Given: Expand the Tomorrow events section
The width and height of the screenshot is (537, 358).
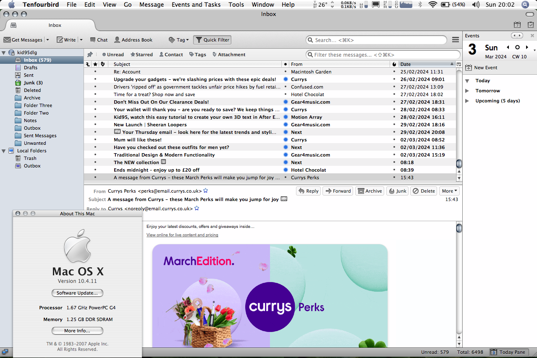Looking at the screenshot, I should pyautogui.click(x=467, y=91).
